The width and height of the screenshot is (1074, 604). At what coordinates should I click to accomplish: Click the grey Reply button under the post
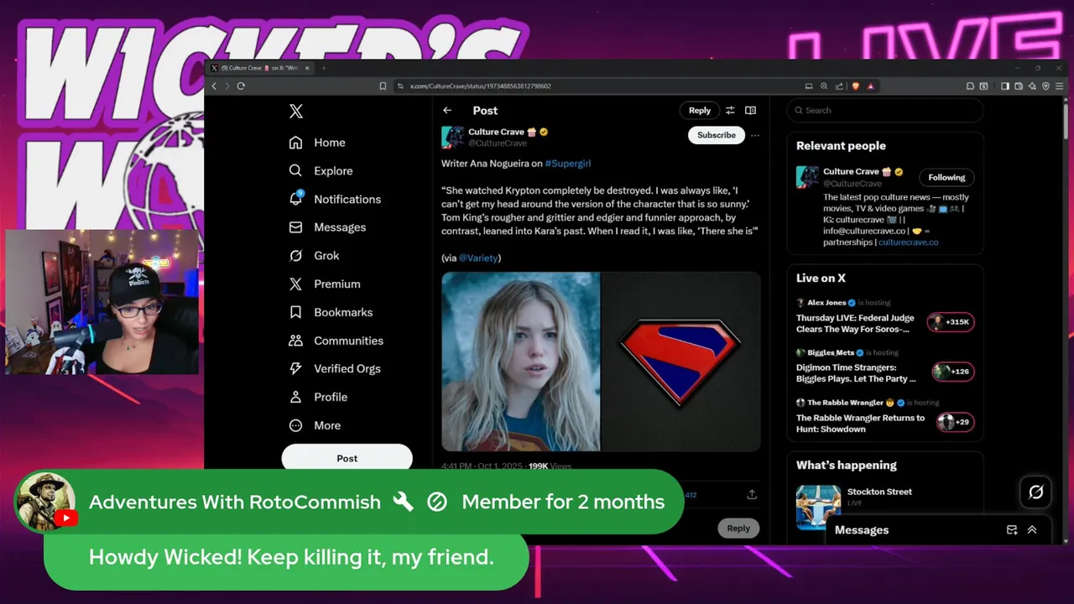click(x=738, y=528)
